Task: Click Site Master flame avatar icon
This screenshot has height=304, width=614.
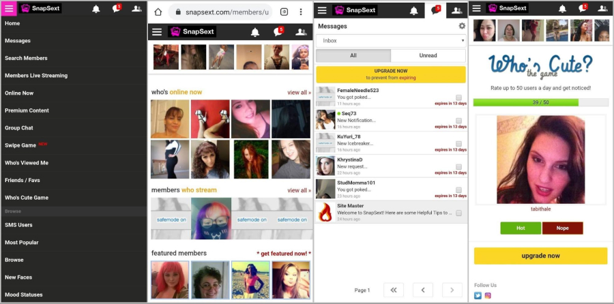Action: (x=325, y=212)
